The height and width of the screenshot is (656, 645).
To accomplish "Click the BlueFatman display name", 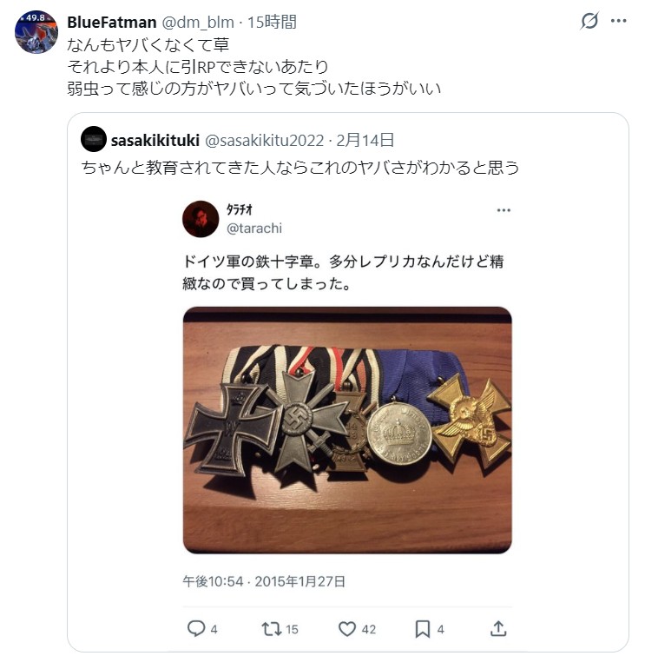I will pos(112,23).
